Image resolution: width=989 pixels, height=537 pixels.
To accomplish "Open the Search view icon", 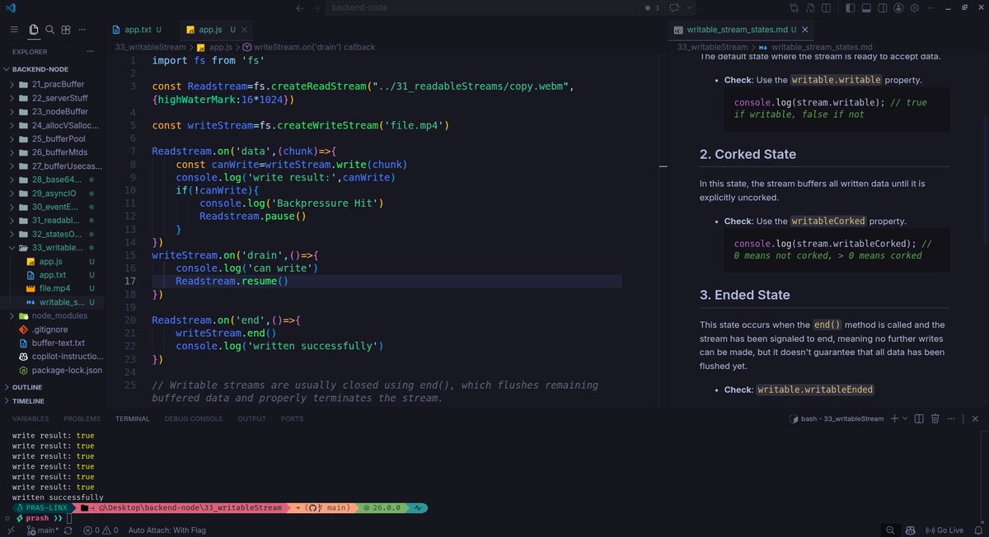I will pyautogui.click(x=50, y=30).
